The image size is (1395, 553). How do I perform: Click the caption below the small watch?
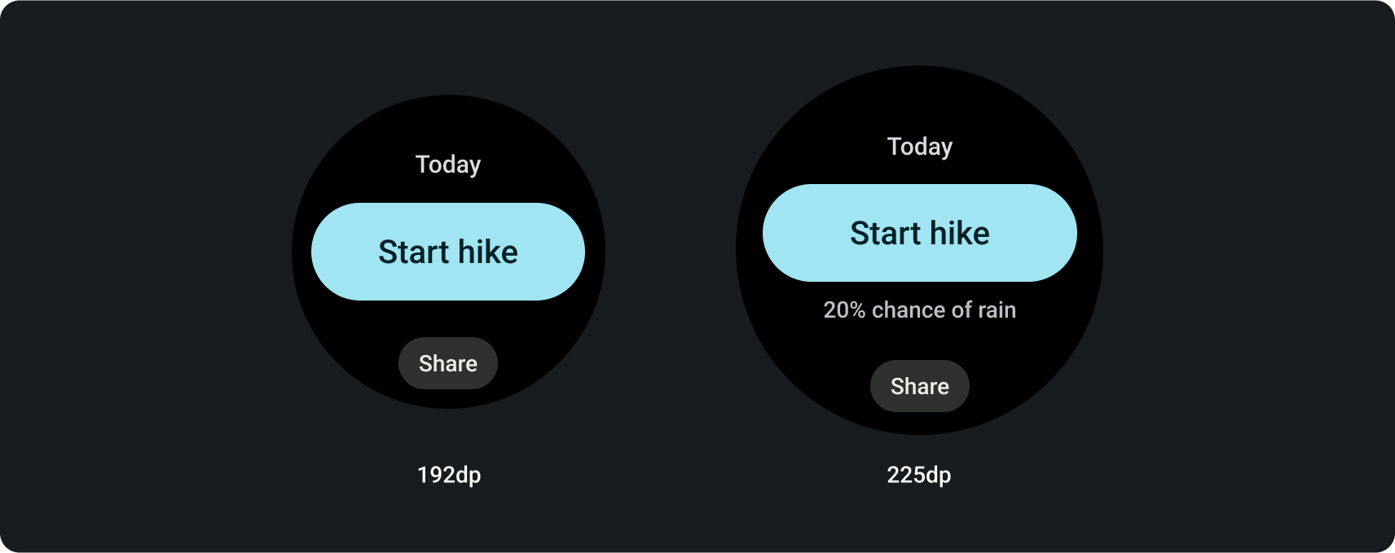point(449,475)
